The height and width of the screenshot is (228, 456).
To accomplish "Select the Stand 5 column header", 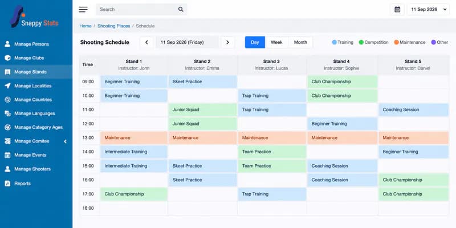I will pyautogui.click(x=413, y=64).
